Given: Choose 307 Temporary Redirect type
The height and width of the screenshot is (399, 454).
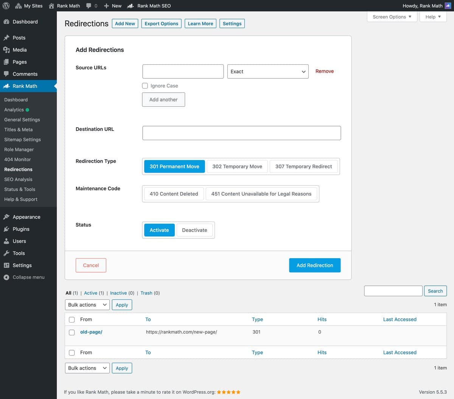Looking at the screenshot, I should click(x=303, y=167).
